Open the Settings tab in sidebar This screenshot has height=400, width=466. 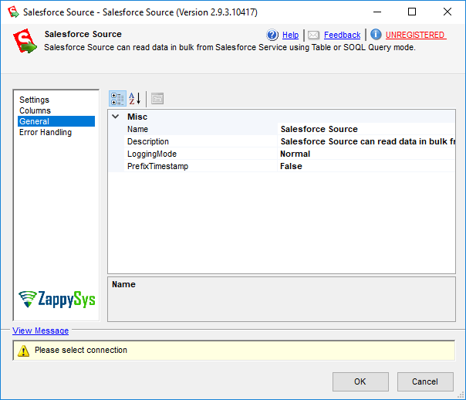[x=34, y=100]
